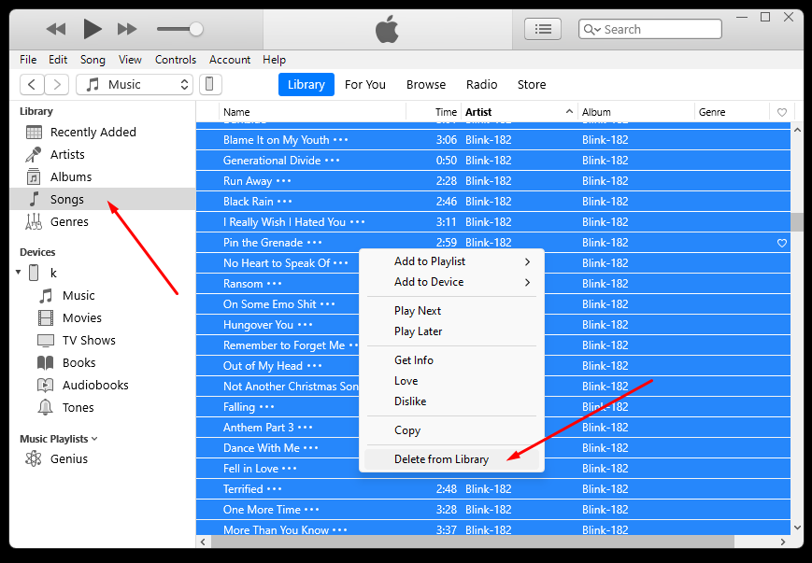This screenshot has width=812, height=563.
Task: Switch to the For You tab
Action: point(365,84)
